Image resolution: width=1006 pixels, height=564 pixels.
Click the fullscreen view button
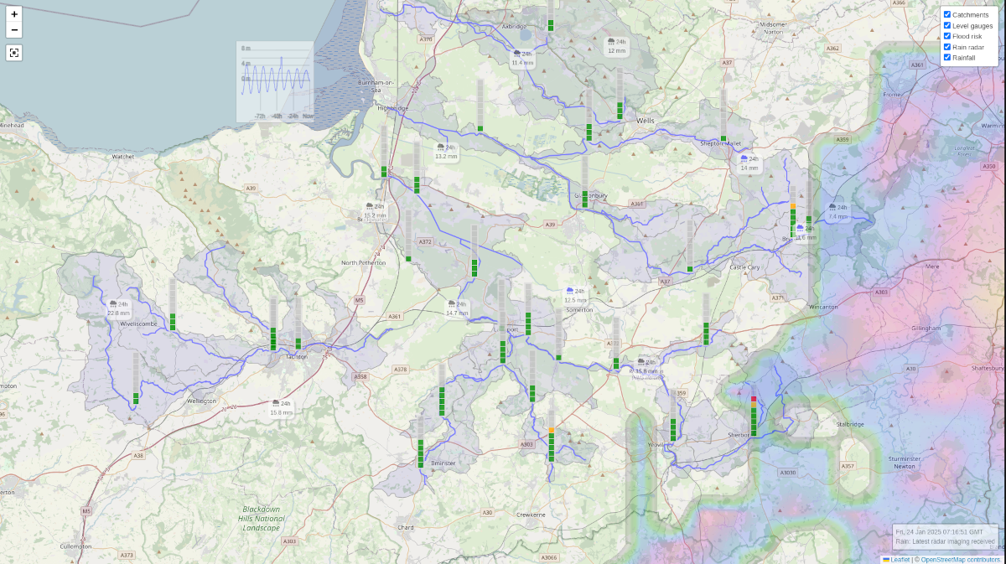click(x=14, y=53)
